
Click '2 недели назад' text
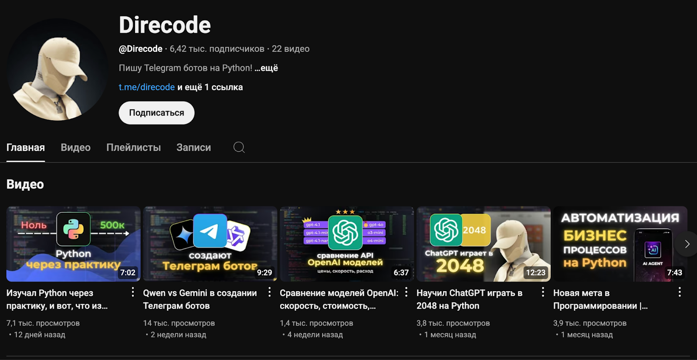point(179,335)
